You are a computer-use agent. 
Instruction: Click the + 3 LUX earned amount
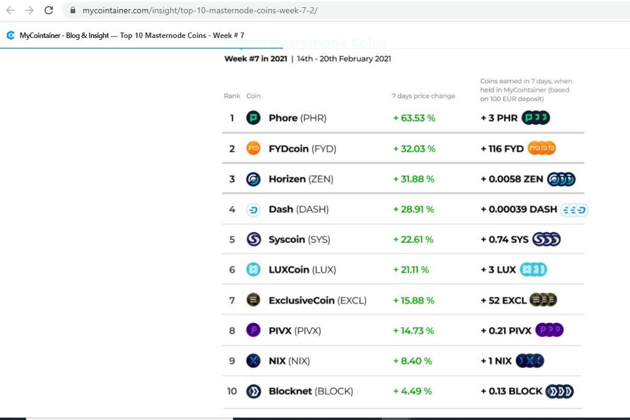[x=498, y=270]
